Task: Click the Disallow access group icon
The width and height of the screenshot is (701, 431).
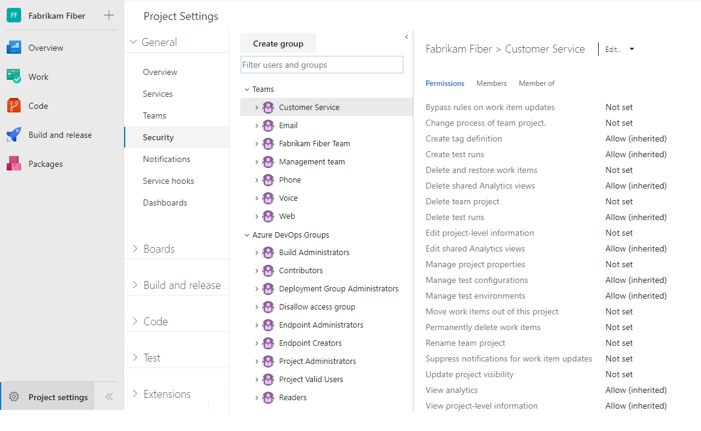Action: [268, 307]
